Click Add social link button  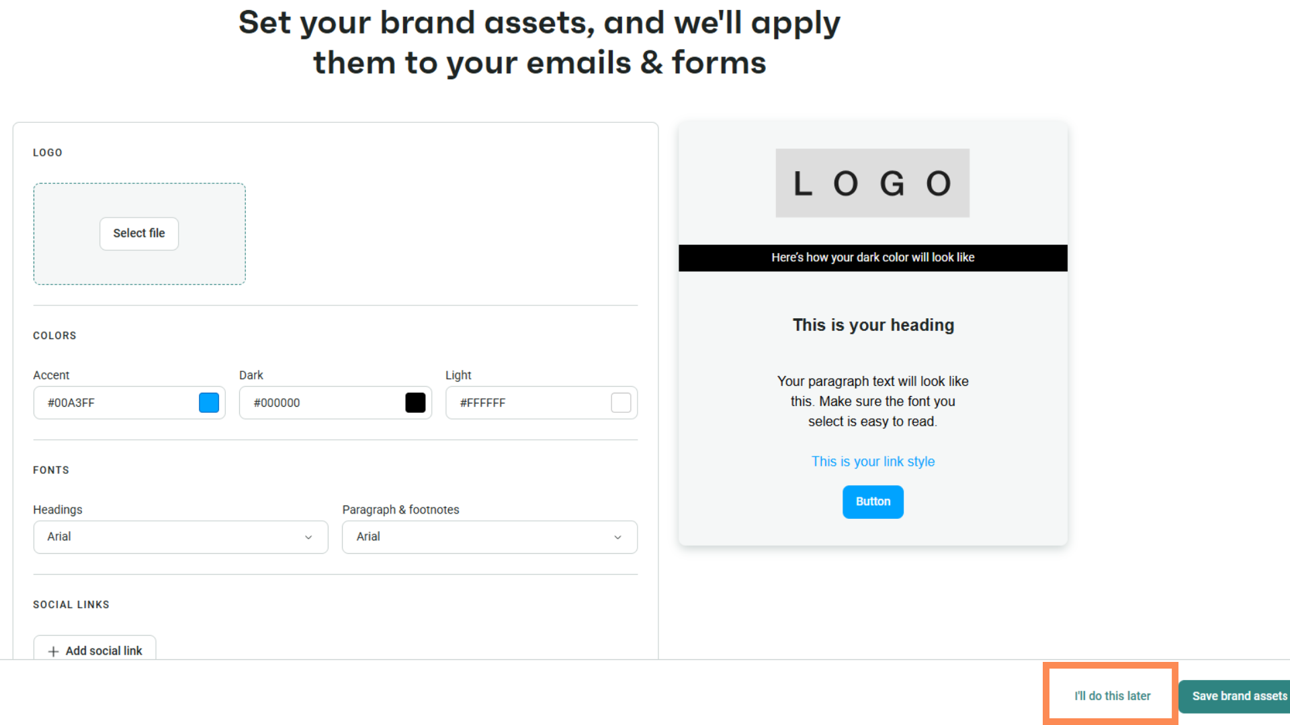click(95, 650)
